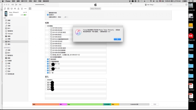Open Podcast in the device sidebar
Image resolution: width=196 pixels, height=110 pixels.
point(10,34)
